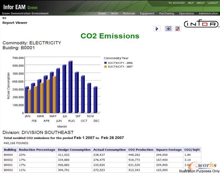Click square footage value 167,400

pyautogui.click(x=162, y=160)
